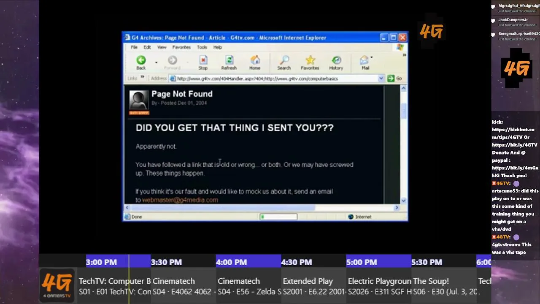
Task: Open the Back button history dropdown arrow
Action: (x=156, y=62)
